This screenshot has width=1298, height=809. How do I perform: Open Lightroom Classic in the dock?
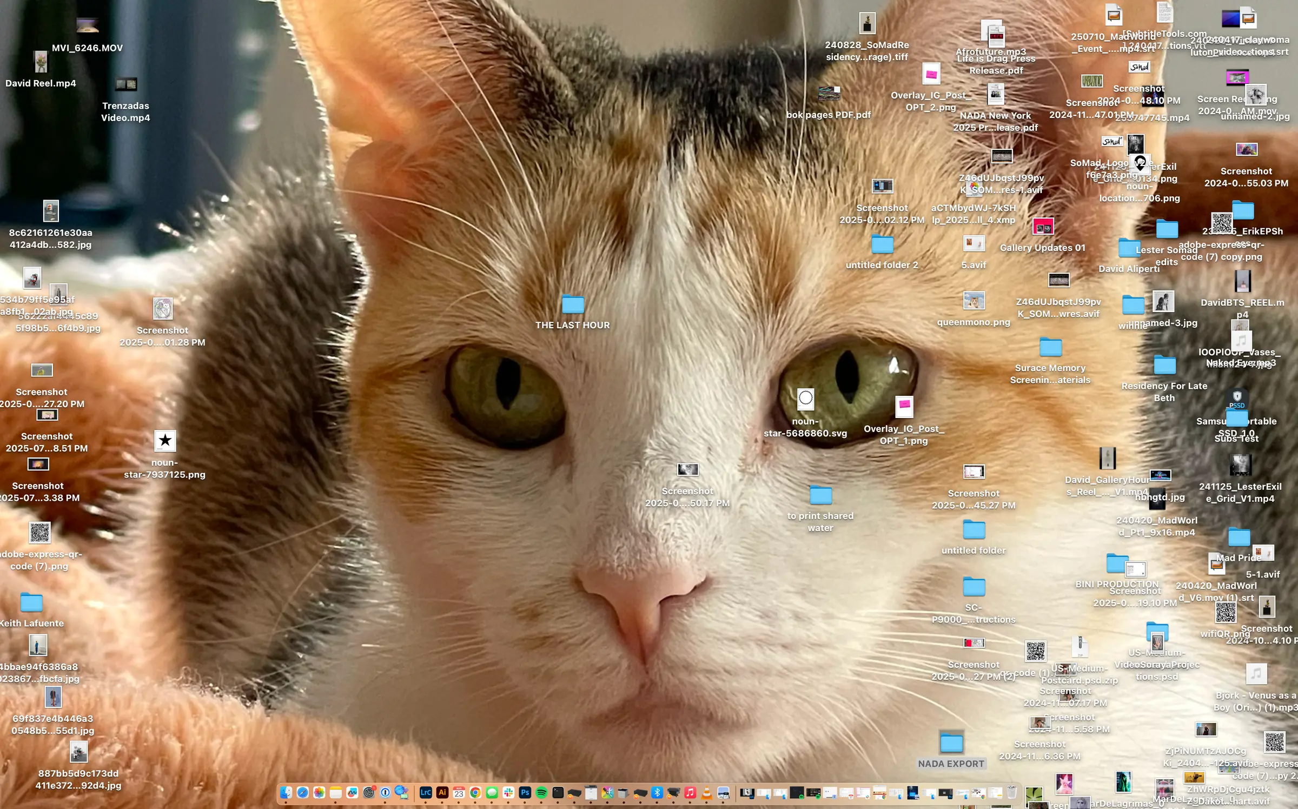(x=426, y=793)
